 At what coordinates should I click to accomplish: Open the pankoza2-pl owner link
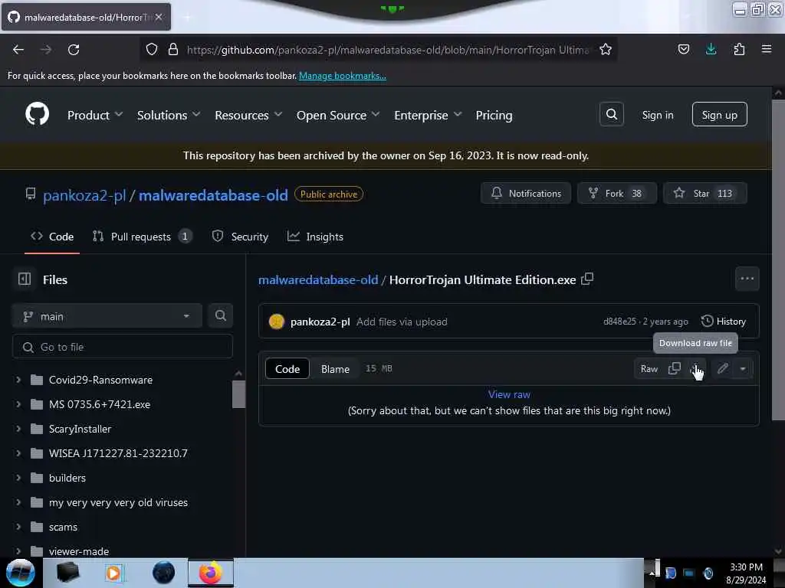[84, 195]
